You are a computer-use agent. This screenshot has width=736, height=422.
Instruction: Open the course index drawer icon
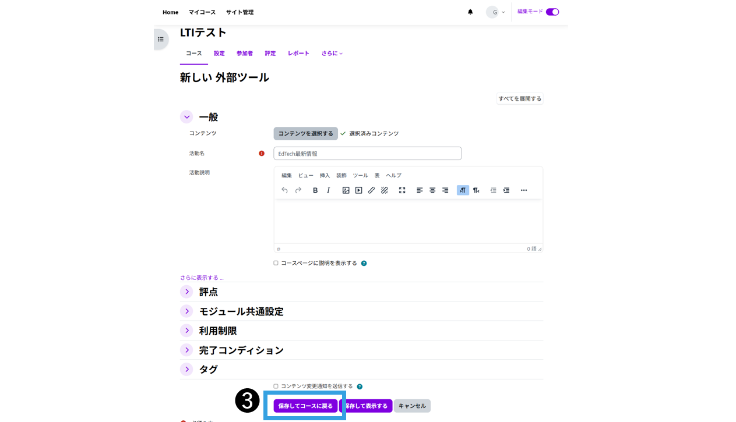(x=161, y=40)
